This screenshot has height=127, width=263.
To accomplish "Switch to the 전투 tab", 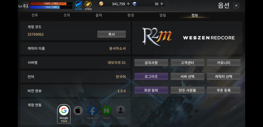I will pos(35,15).
